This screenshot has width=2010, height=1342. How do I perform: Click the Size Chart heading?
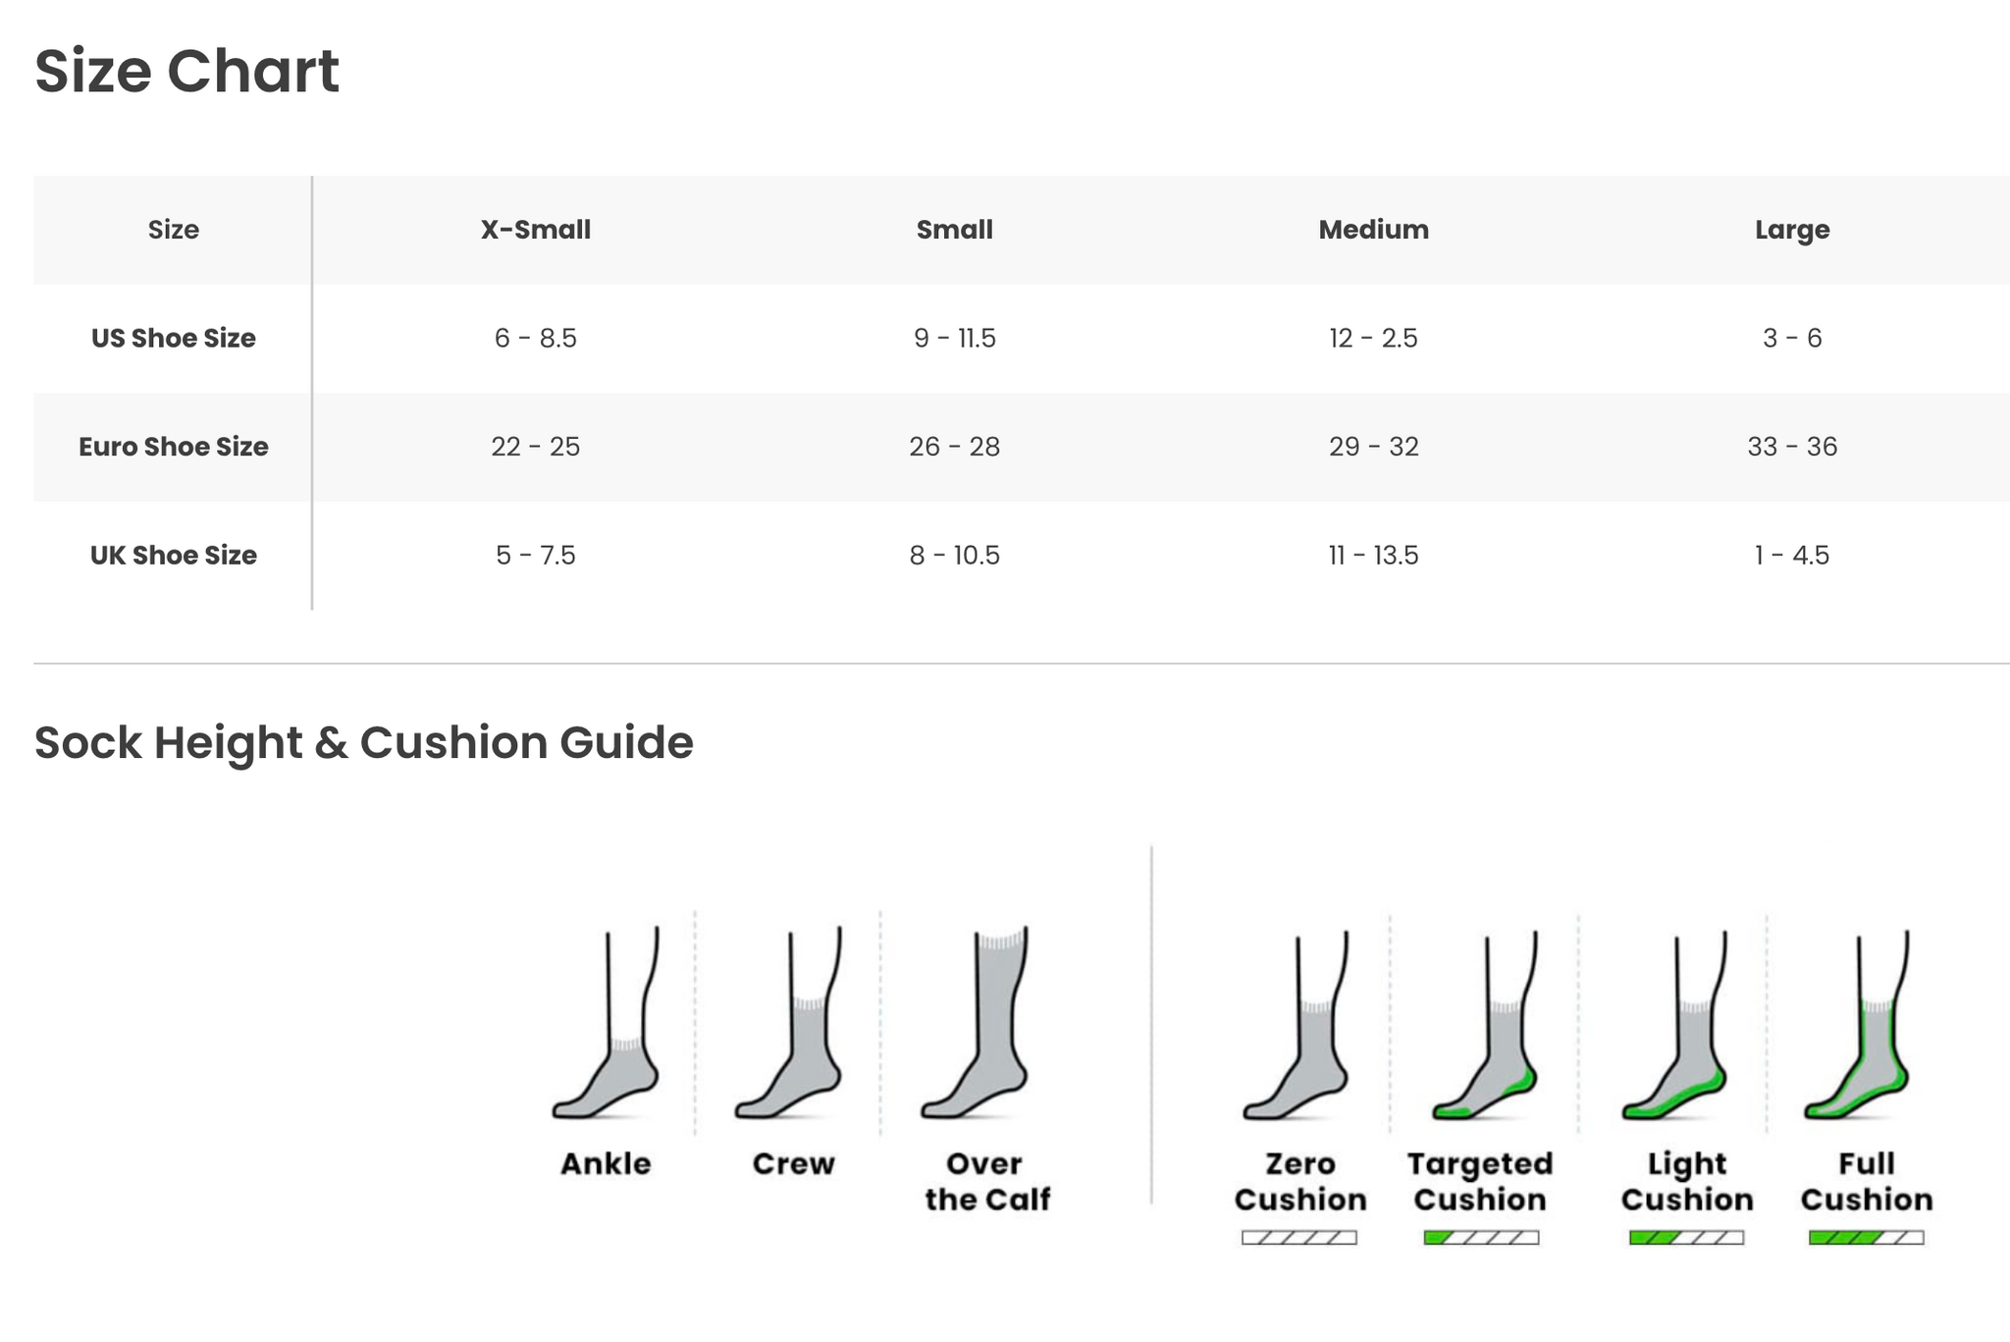tap(186, 72)
